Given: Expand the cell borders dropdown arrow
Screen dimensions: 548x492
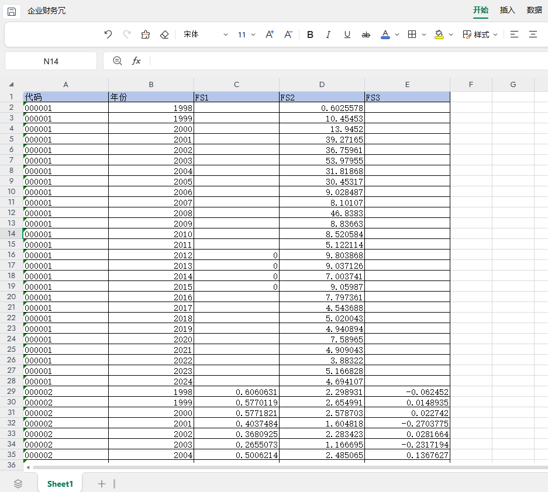Looking at the screenshot, I should coord(423,34).
